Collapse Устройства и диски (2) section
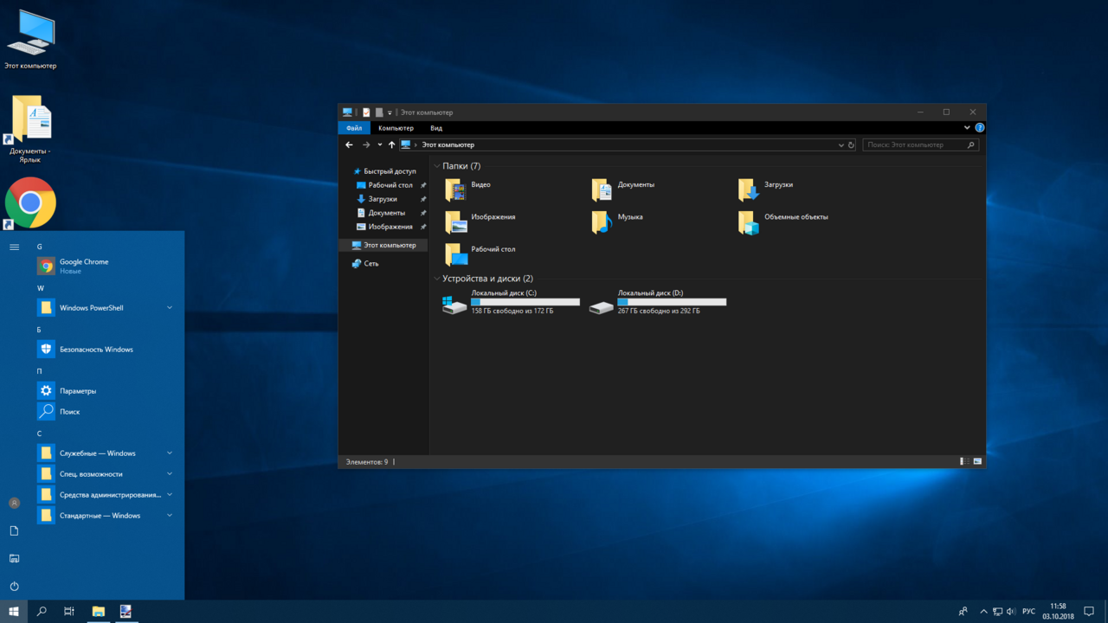The image size is (1108, 623). pos(437,279)
